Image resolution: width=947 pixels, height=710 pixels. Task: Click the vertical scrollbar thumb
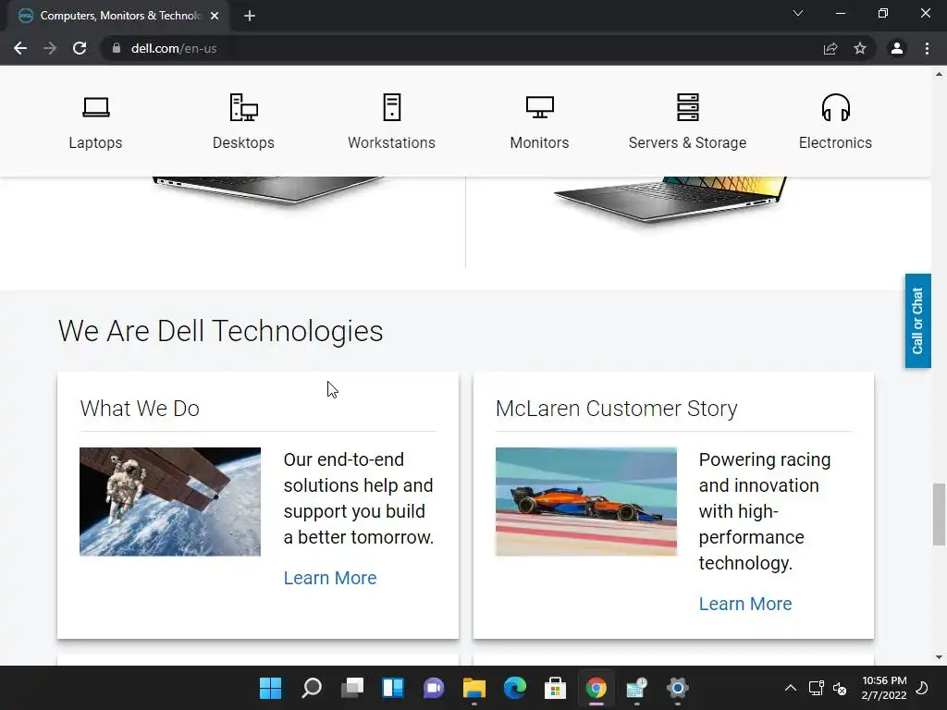[939, 514]
